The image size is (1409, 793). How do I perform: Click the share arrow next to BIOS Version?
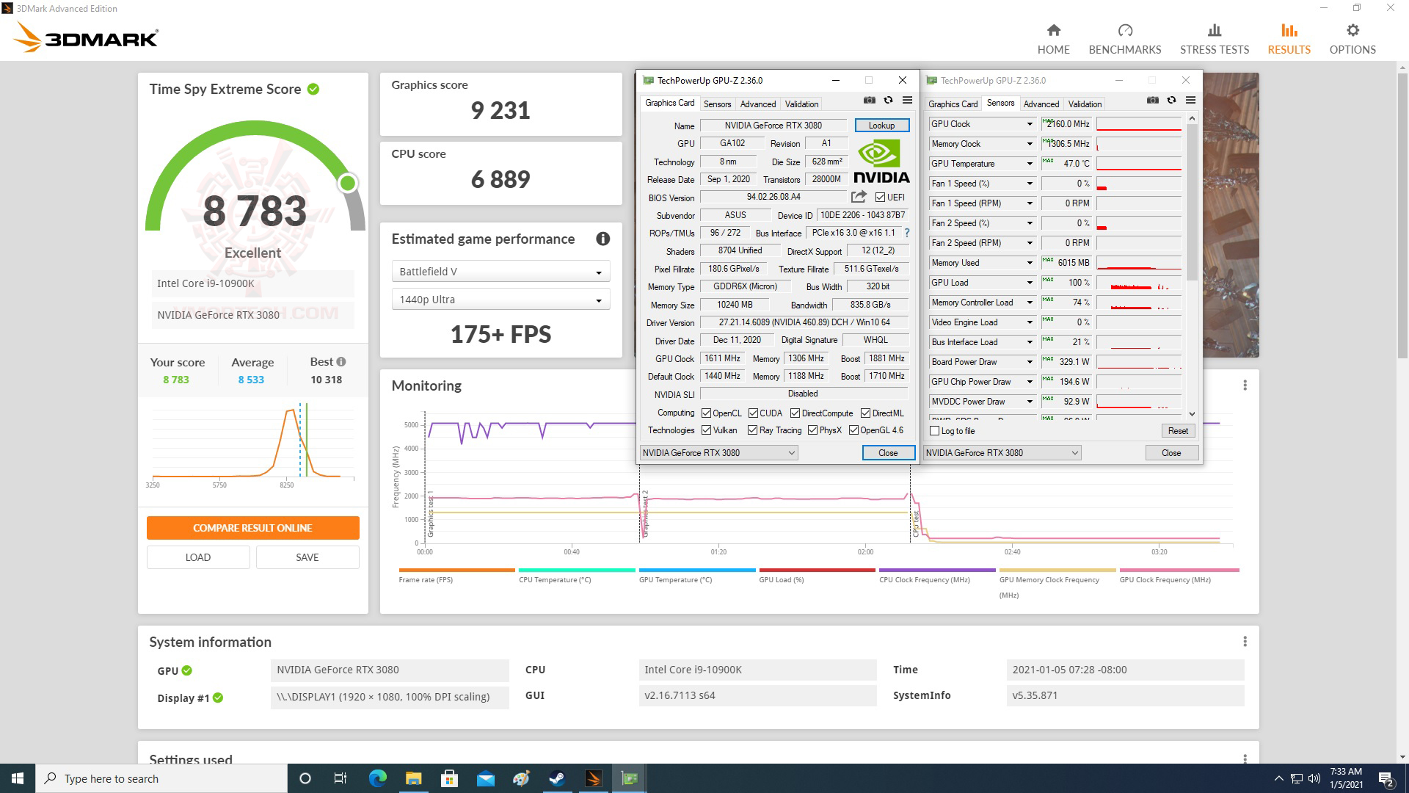click(857, 197)
